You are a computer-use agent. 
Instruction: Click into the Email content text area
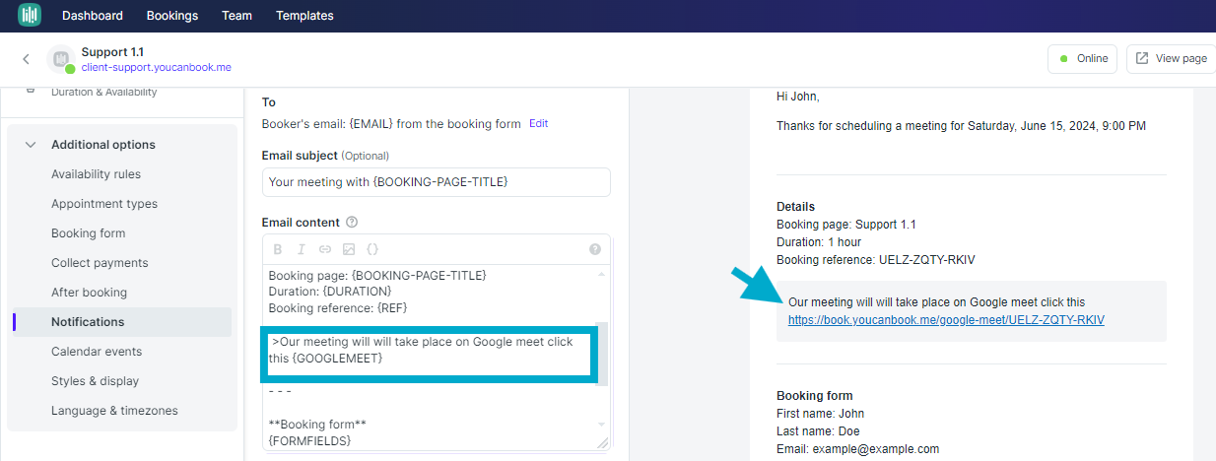pyautogui.click(x=437, y=357)
